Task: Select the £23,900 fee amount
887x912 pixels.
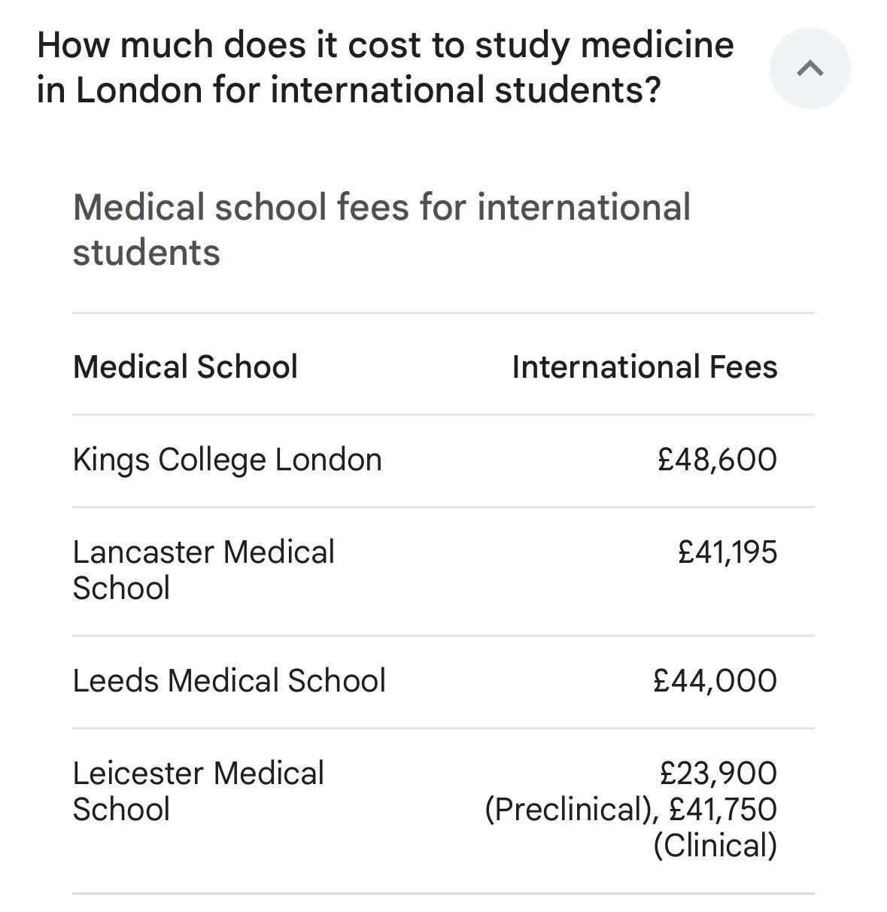Action: [x=718, y=773]
